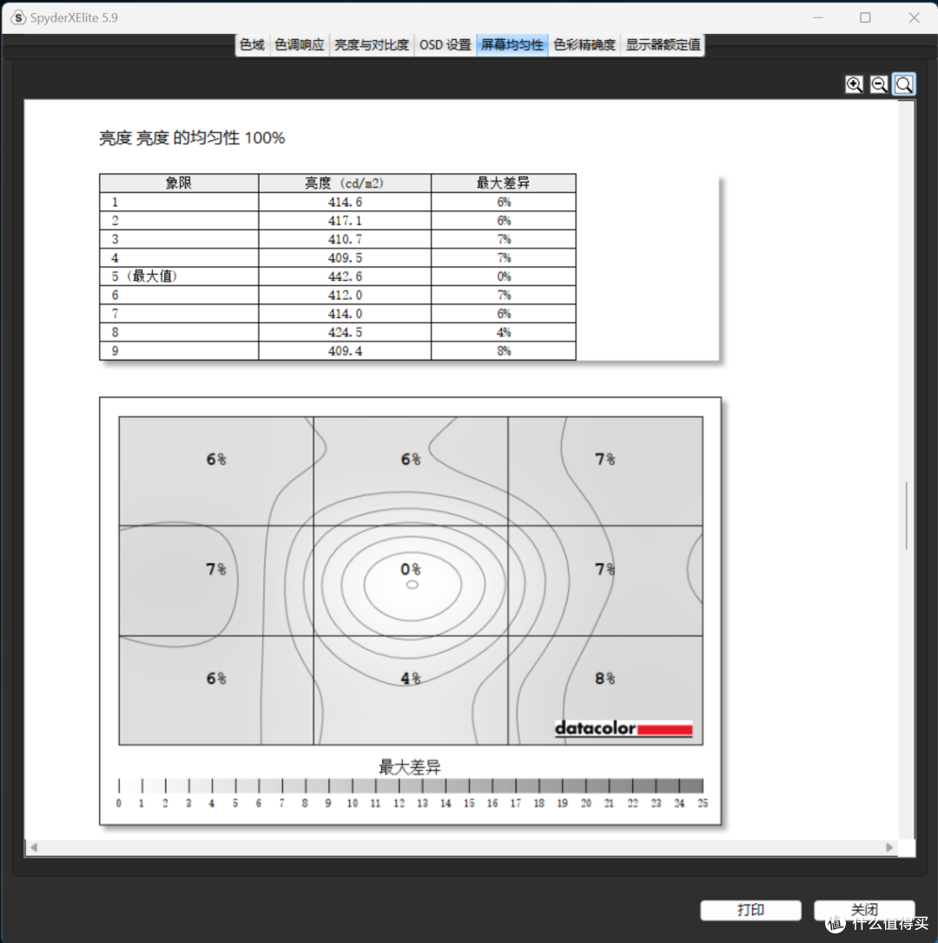The width and height of the screenshot is (938, 943).
Task: Open the 色彩精确度 tab
Action: pos(584,44)
